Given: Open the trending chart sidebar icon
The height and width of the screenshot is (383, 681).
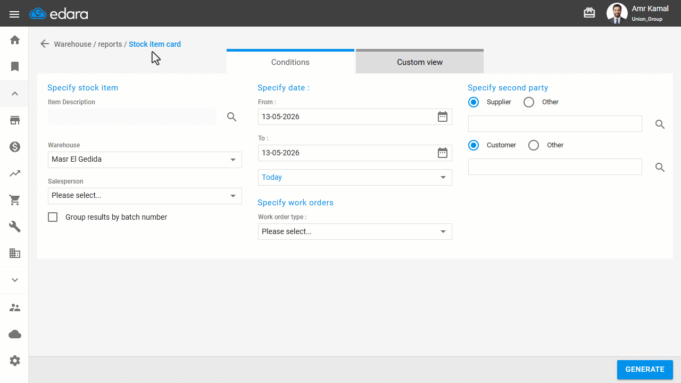Looking at the screenshot, I should point(15,173).
